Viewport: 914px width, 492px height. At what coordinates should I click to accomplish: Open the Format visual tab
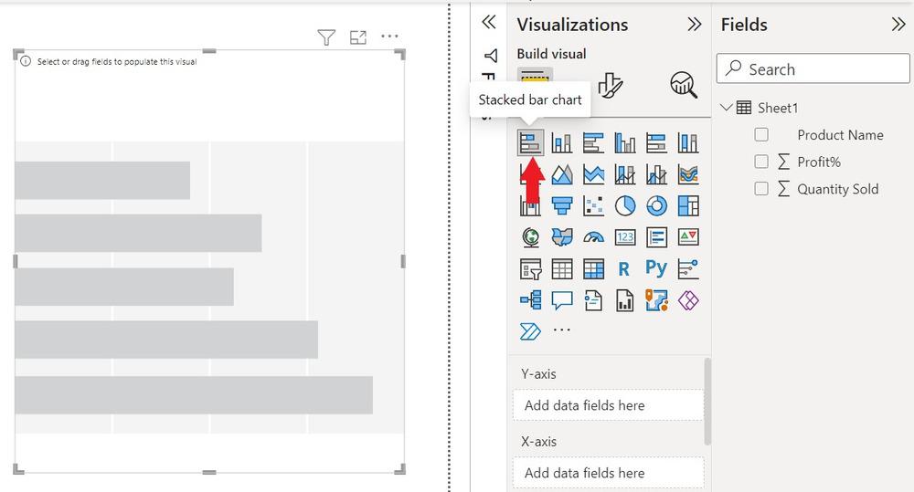click(610, 85)
